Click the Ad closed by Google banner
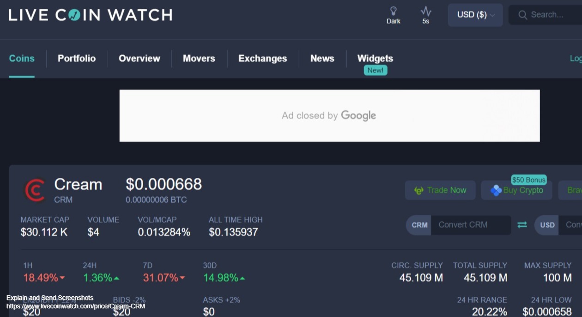Viewport: 582px width, 317px height. point(329,116)
